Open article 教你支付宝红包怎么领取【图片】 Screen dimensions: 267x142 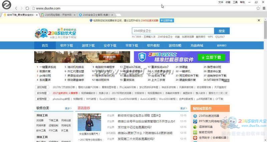click(x=139, y=115)
